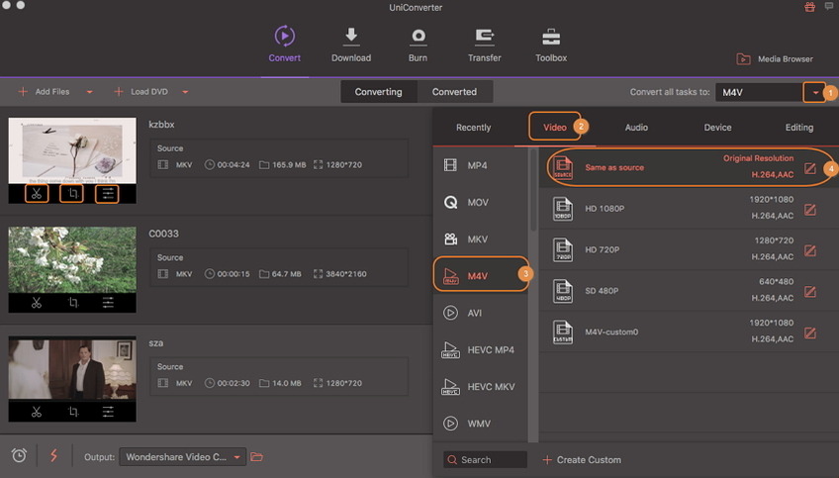This screenshot has width=839, height=478.
Task: Open the Add Files dropdown arrow
Action: (x=90, y=92)
